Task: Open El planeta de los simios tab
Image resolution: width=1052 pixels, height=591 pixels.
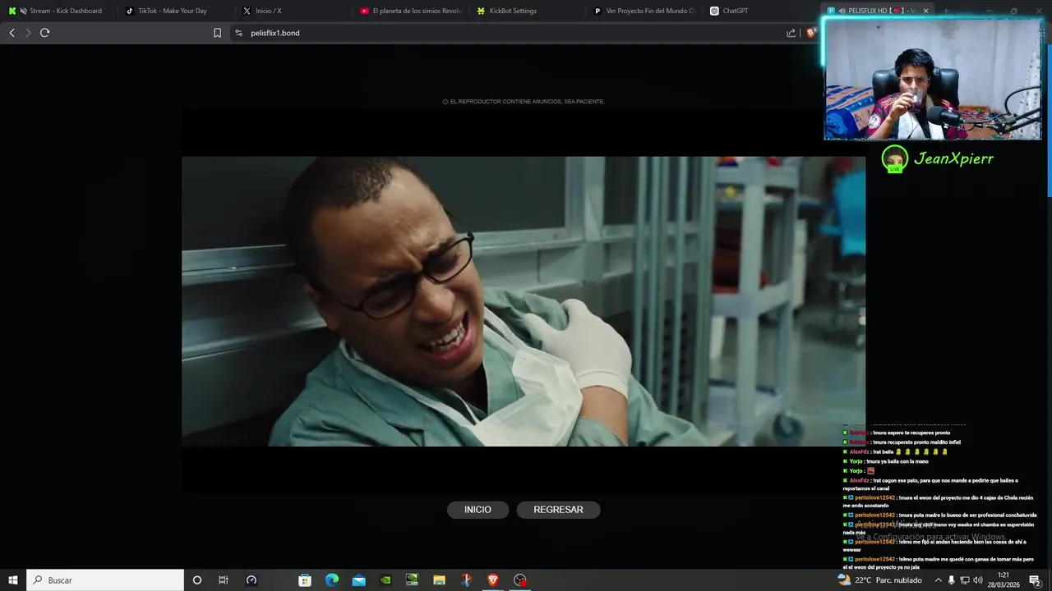Action: [x=409, y=11]
